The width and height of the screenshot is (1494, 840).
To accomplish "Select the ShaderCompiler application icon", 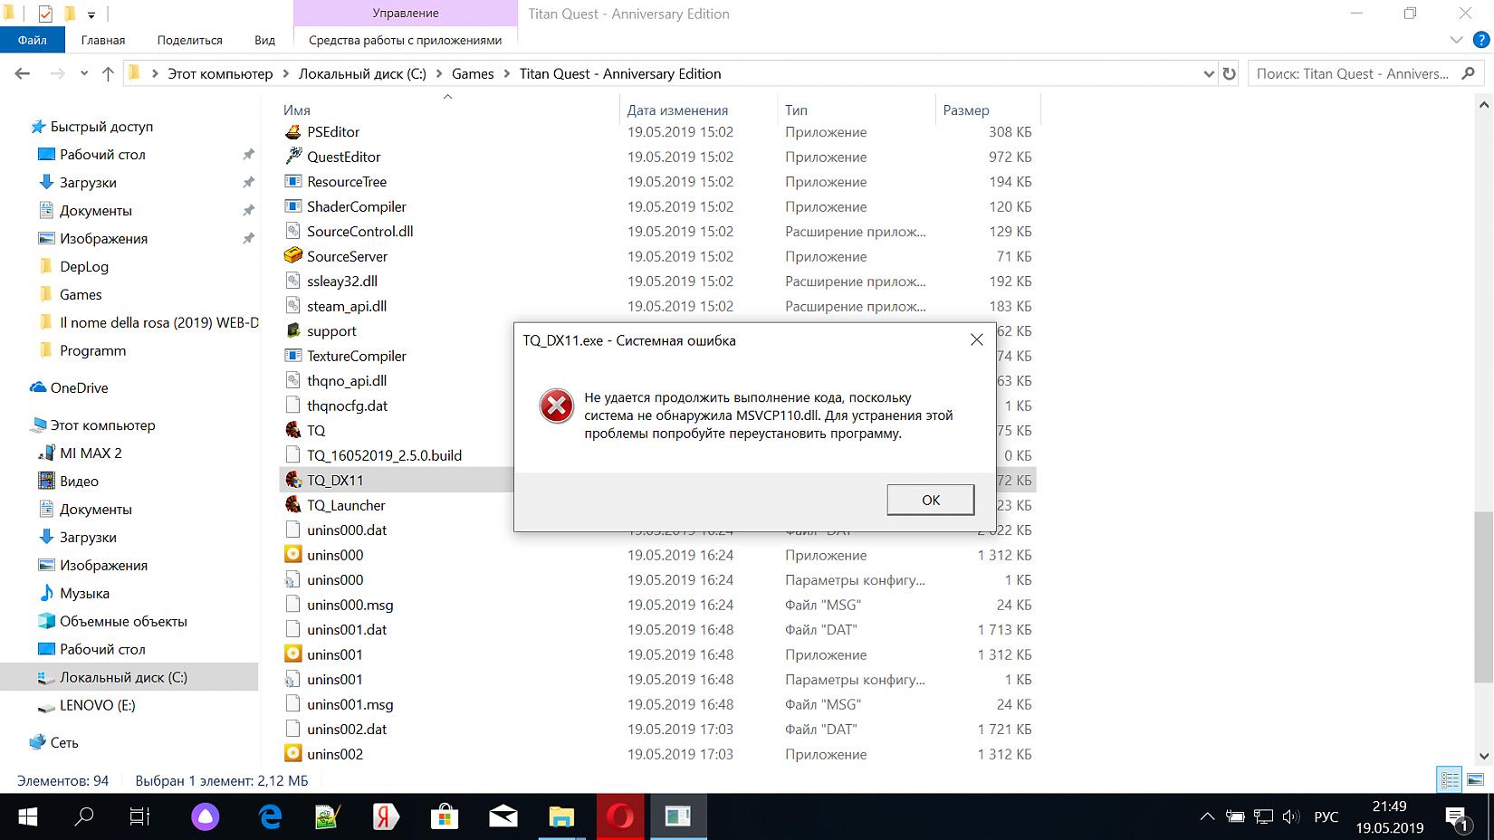I will point(292,206).
